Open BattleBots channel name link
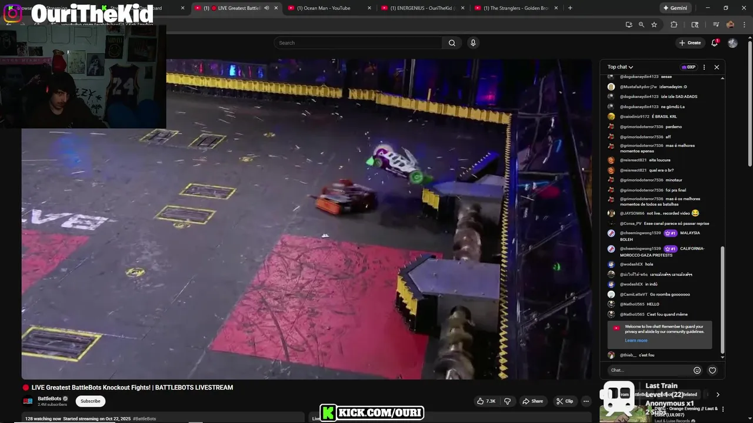The image size is (753, 423). (x=49, y=399)
